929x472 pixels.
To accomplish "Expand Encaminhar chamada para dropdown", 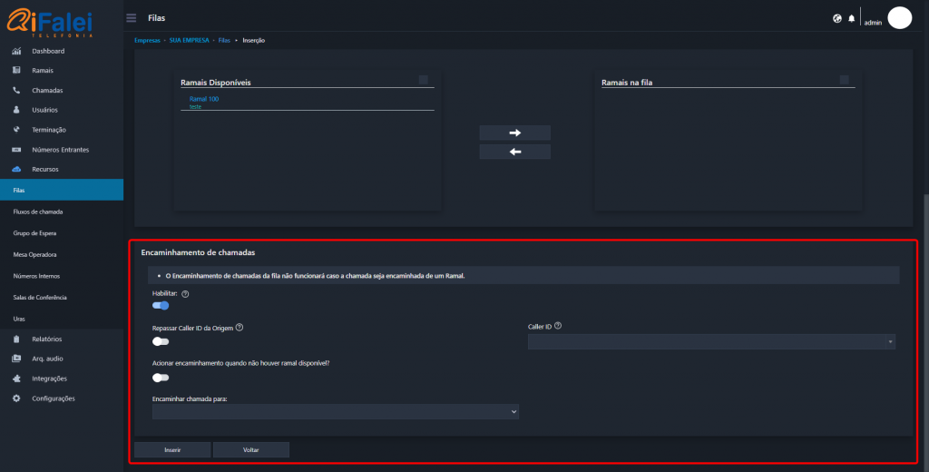I will [336, 411].
